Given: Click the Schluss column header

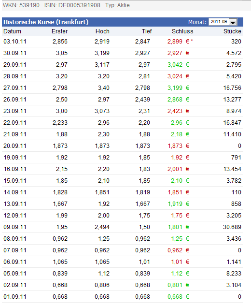Looking at the screenshot, I should pos(182,31).
